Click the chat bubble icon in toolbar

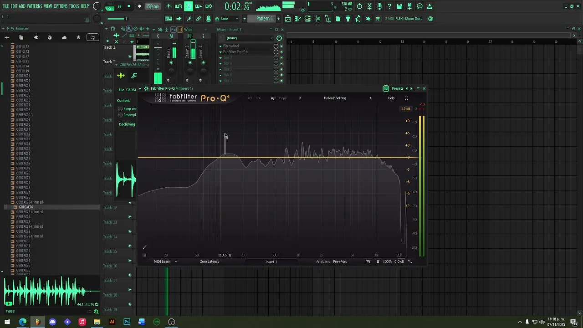[419, 6]
